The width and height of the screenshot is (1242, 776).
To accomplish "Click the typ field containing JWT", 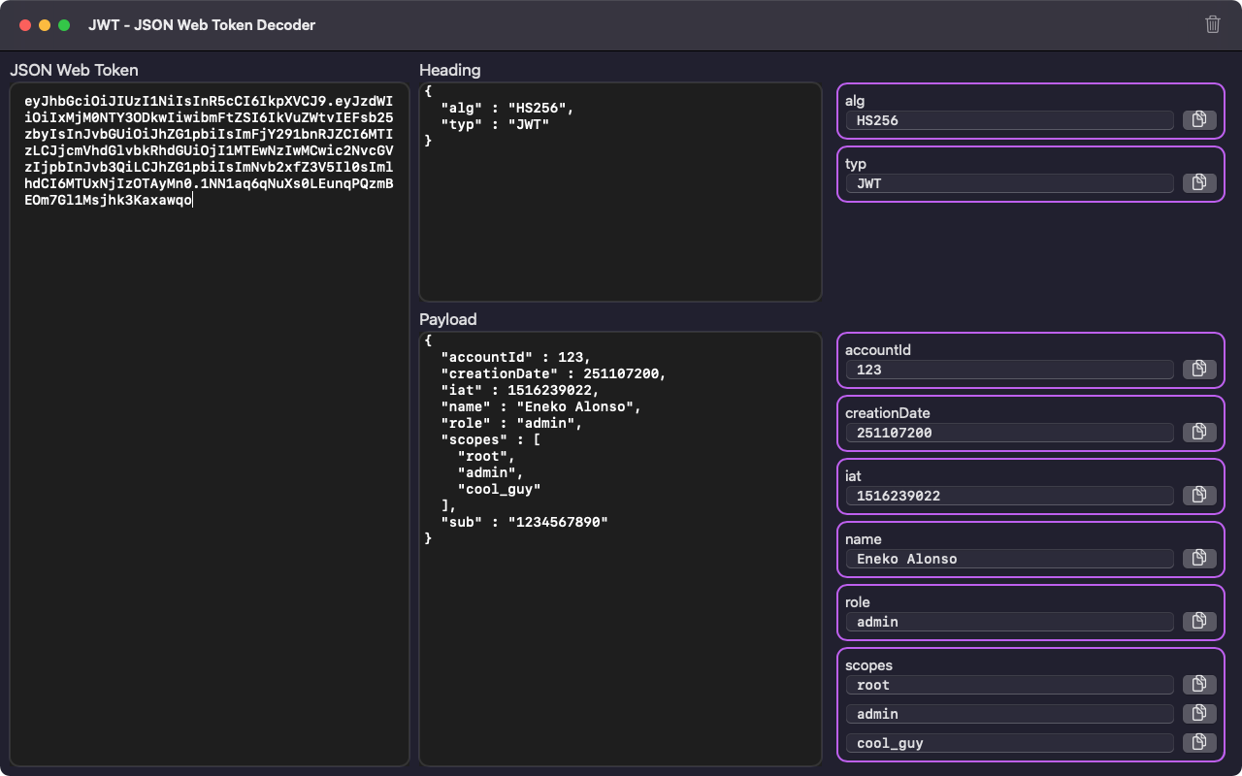I will 1009,183.
